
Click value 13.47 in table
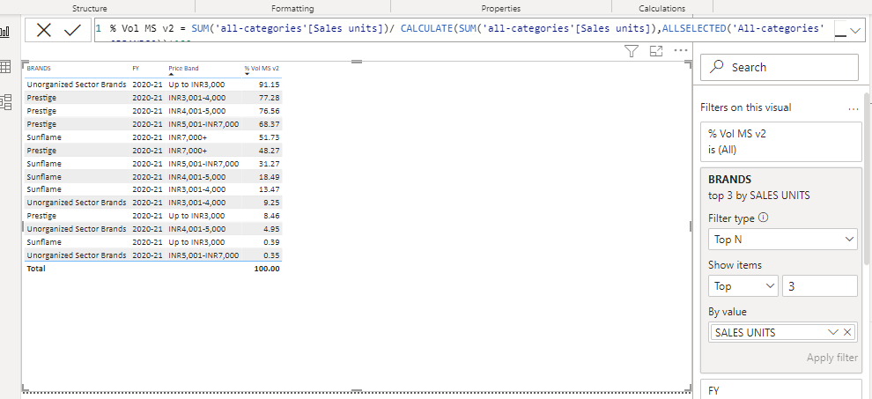click(x=270, y=189)
